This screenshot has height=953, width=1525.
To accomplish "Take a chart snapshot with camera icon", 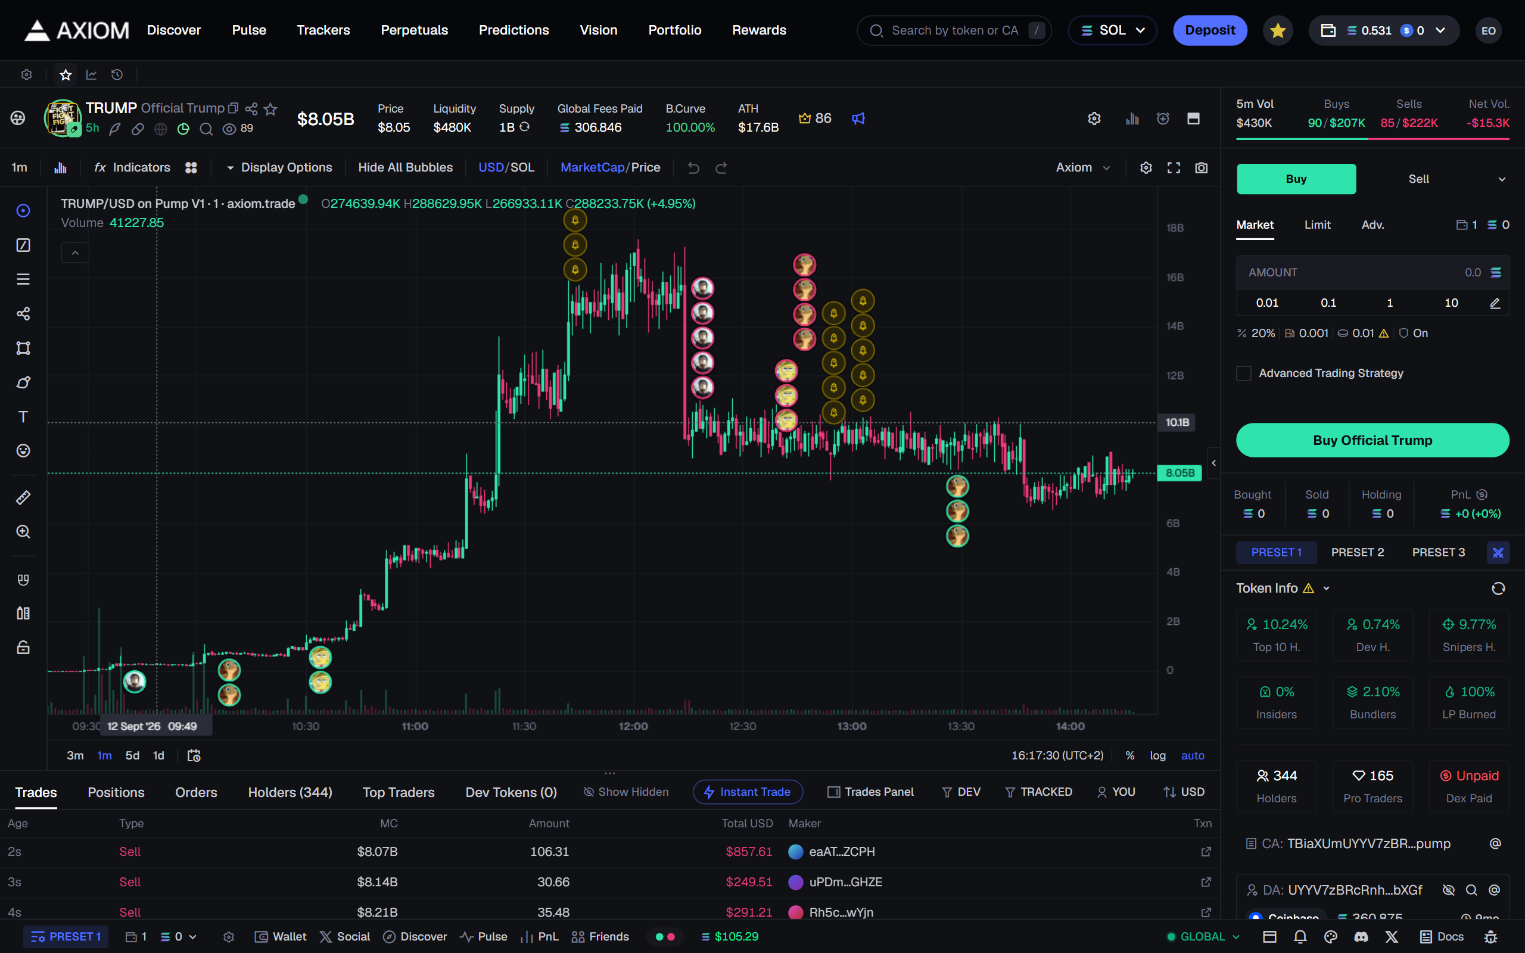I will (x=1202, y=167).
